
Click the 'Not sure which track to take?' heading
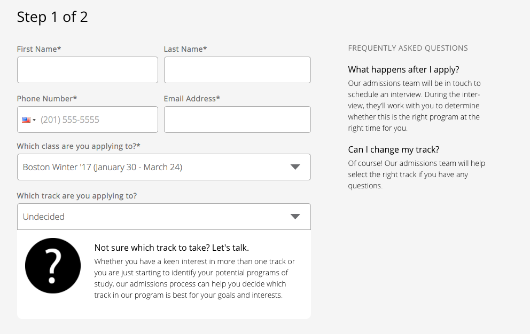(172, 248)
